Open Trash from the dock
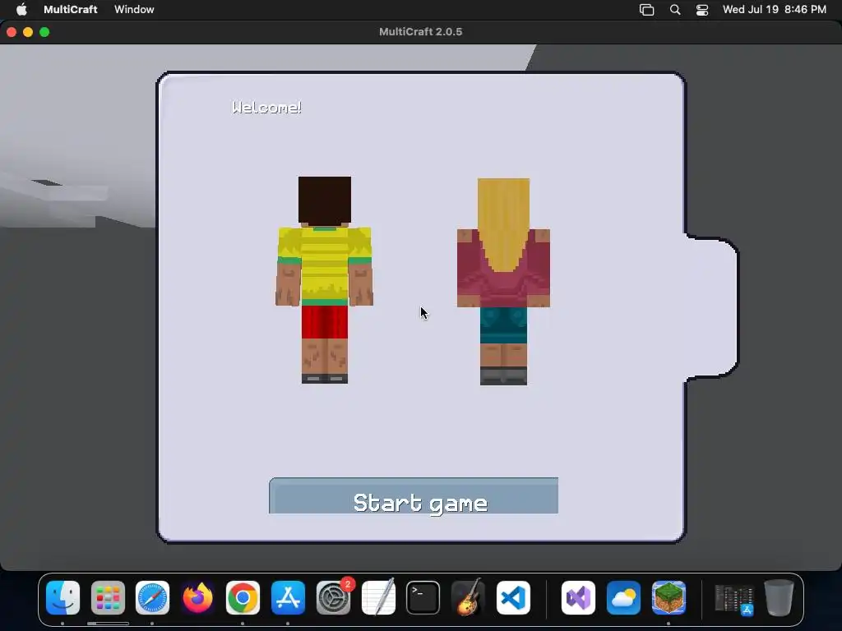The height and width of the screenshot is (631, 842). pyautogui.click(x=780, y=598)
